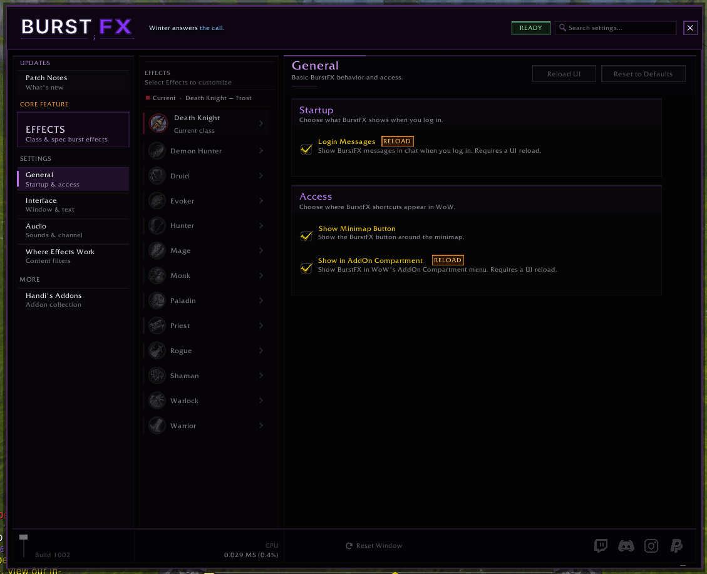Open Patch Notes in sidebar
This screenshot has height=574, width=707.
point(73,82)
